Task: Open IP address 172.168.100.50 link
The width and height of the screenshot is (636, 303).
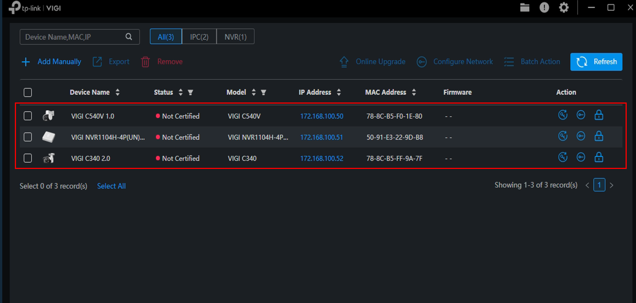Action: pos(322,116)
